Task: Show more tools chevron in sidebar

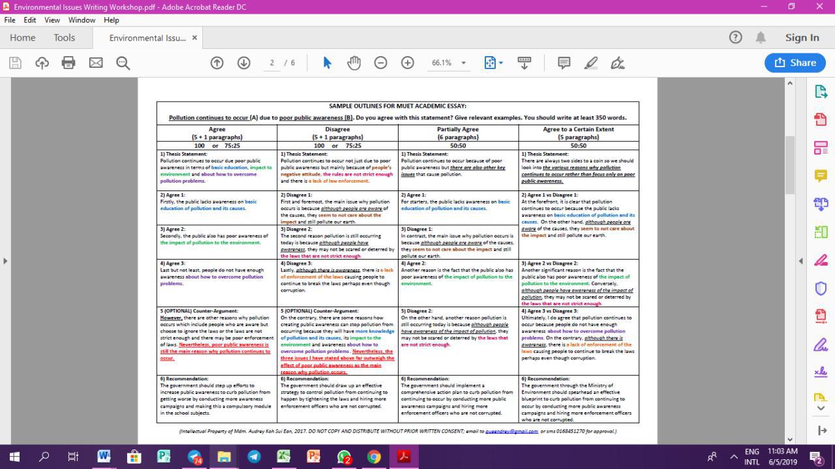Action: coord(821,408)
